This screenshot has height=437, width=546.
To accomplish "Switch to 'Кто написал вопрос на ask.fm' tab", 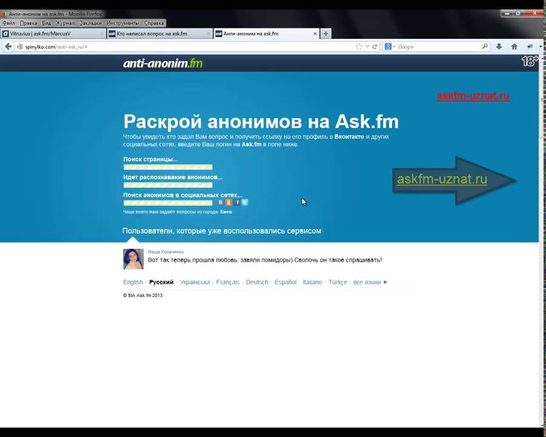I will click(x=158, y=34).
